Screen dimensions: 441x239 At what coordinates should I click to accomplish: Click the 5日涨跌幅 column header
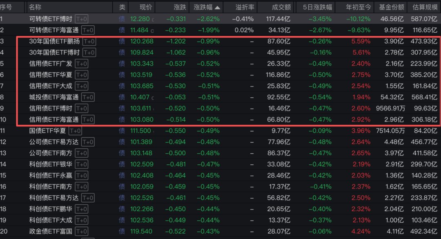coord(317,7)
